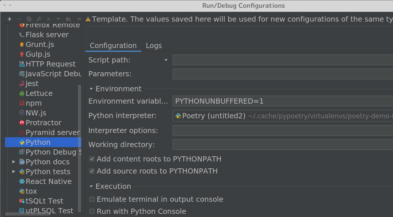This screenshot has height=217, width=393.
Task: Select the JavaScript Debug icon
Action: tap(22, 74)
